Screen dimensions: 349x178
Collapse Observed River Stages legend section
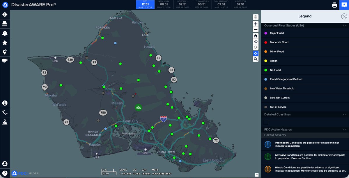tap(344, 26)
